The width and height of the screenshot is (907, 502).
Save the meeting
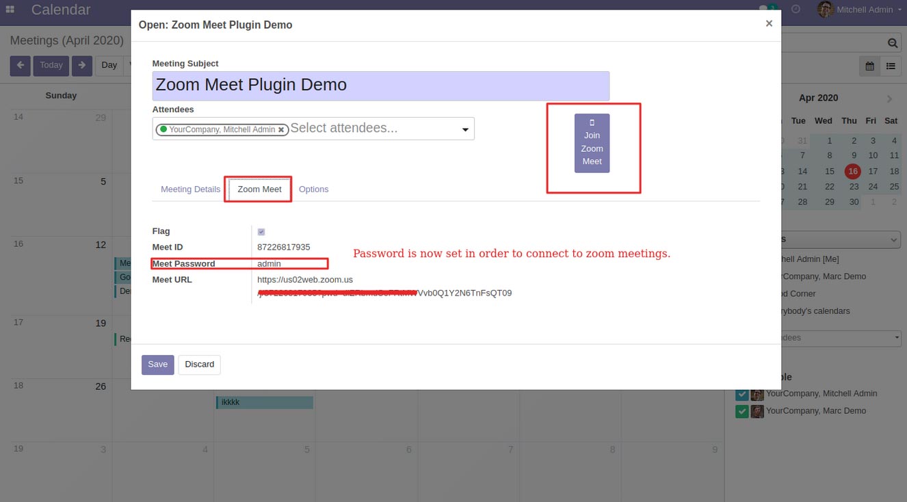pos(158,365)
